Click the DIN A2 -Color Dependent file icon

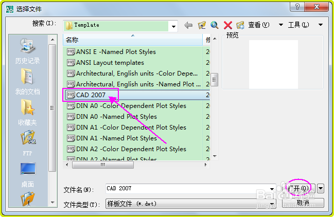point(71,149)
